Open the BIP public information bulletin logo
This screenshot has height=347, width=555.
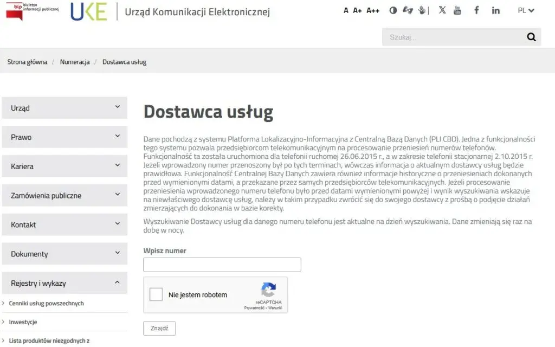(32, 11)
